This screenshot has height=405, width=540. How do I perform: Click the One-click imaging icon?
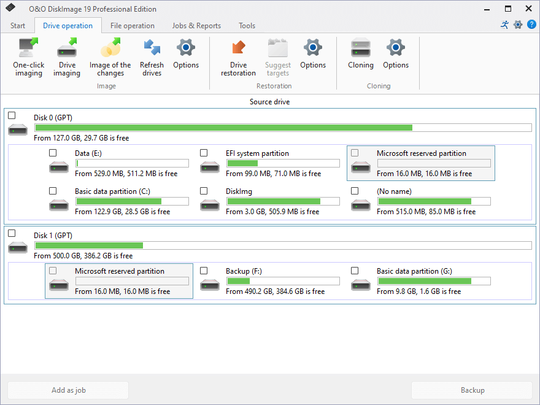tap(28, 48)
